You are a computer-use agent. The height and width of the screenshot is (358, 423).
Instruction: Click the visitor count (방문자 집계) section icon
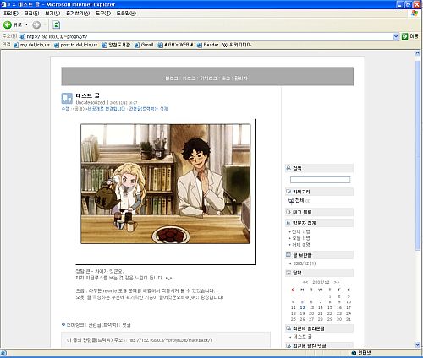[288, 223]
